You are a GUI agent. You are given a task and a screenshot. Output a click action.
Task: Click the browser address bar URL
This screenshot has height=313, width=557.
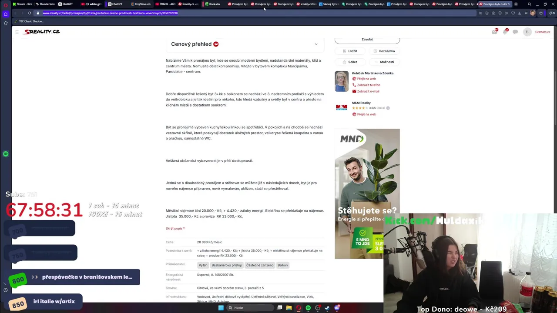coord(110,13)
